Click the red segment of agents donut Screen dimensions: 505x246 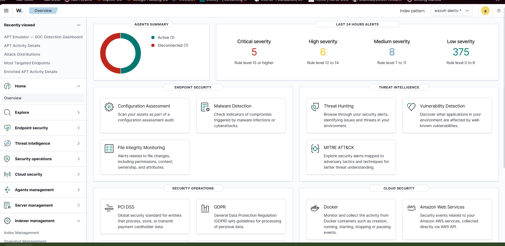click(103, 53)
